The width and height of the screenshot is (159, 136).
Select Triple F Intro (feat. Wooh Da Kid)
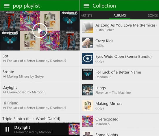pyautogui.click(x=40, y=118)
